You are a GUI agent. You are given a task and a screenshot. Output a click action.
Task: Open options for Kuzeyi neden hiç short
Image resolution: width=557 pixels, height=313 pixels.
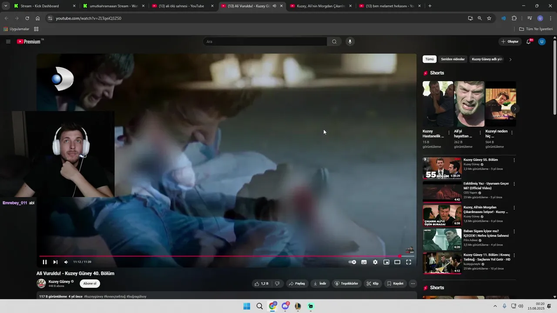512,133
